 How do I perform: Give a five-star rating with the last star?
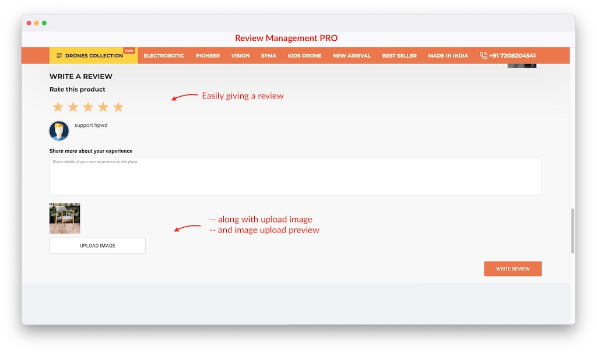point(118,107)
